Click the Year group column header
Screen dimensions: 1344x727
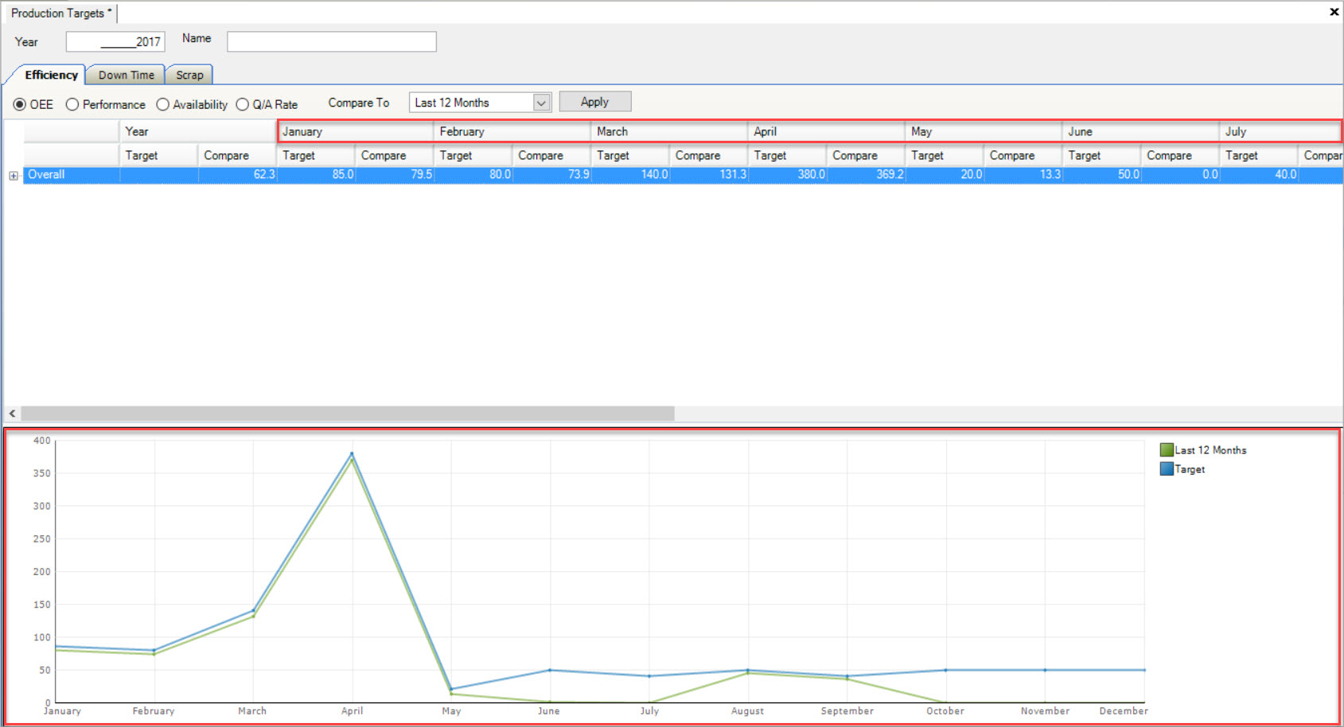[198, 131]
